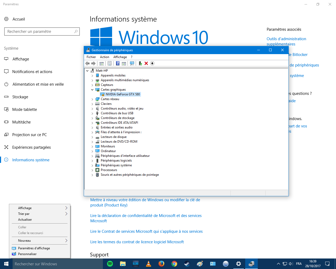Click the Rechercher sur Windows taskbar search
Image resolution: width=336 pixels, height=269 pixels.
58,264
